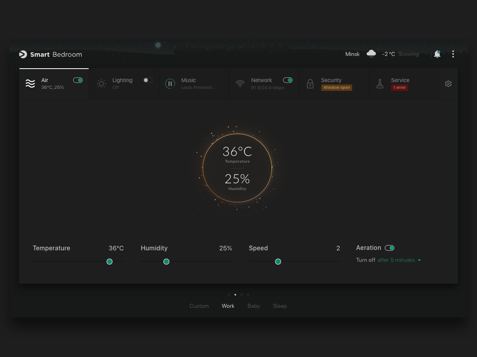Click the 36°C reading in the circle

[237, 152]
